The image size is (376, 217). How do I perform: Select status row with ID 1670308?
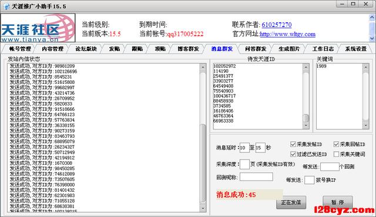click(41, 163)
